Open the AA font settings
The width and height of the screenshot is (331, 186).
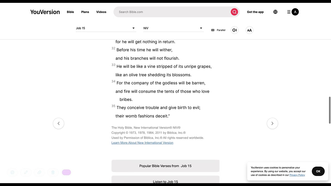[x=249, y=30]
